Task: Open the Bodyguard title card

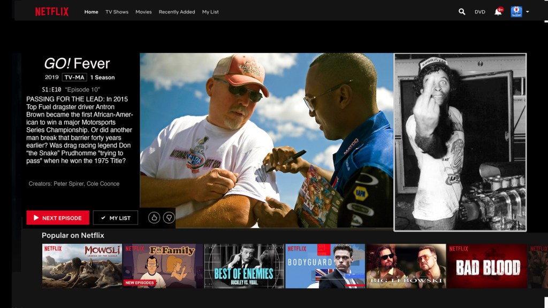Action: 325,266
